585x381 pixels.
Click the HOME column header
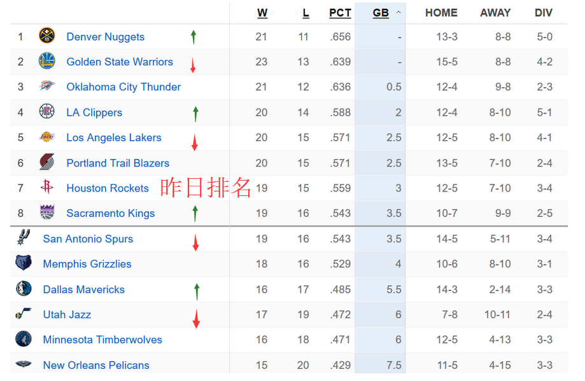click(441, 13)
